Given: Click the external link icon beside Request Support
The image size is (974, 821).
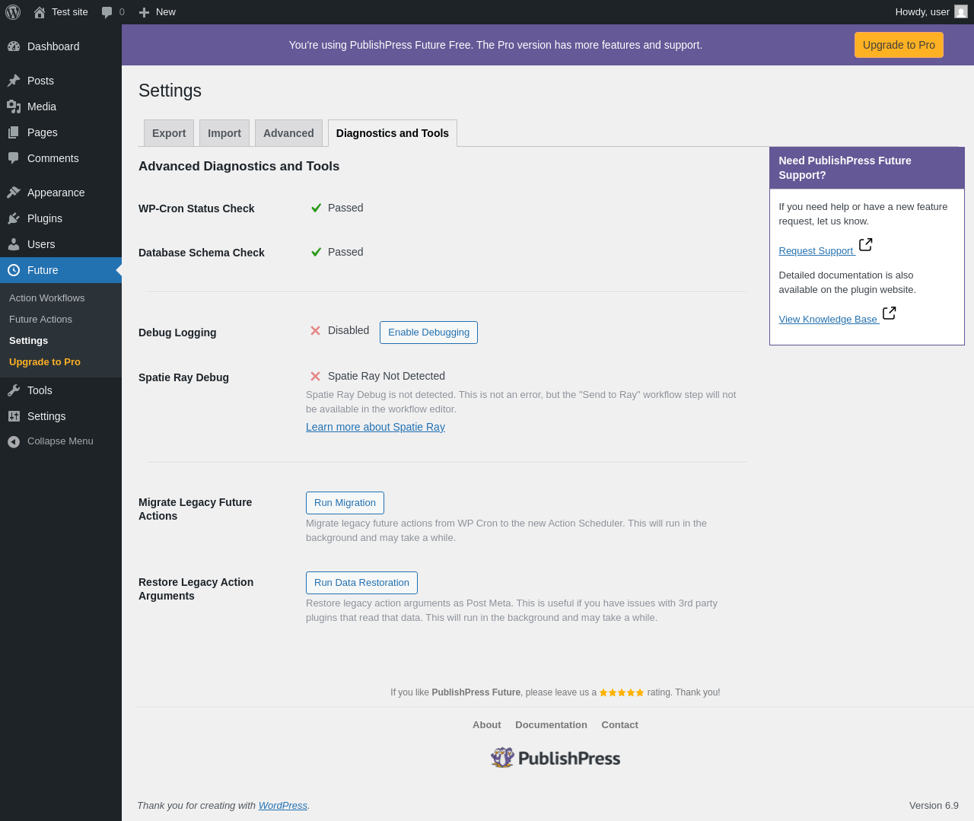Looking at the screenshot, I should (866, 244).
